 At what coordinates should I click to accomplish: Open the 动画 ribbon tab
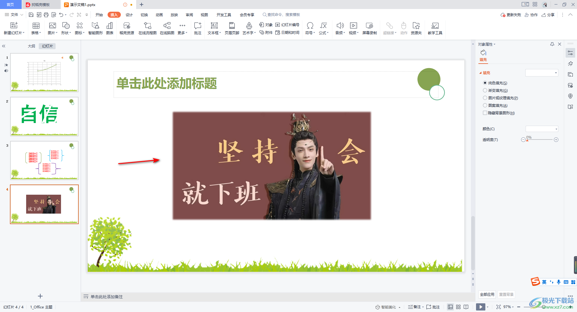[x=159, y=15]
